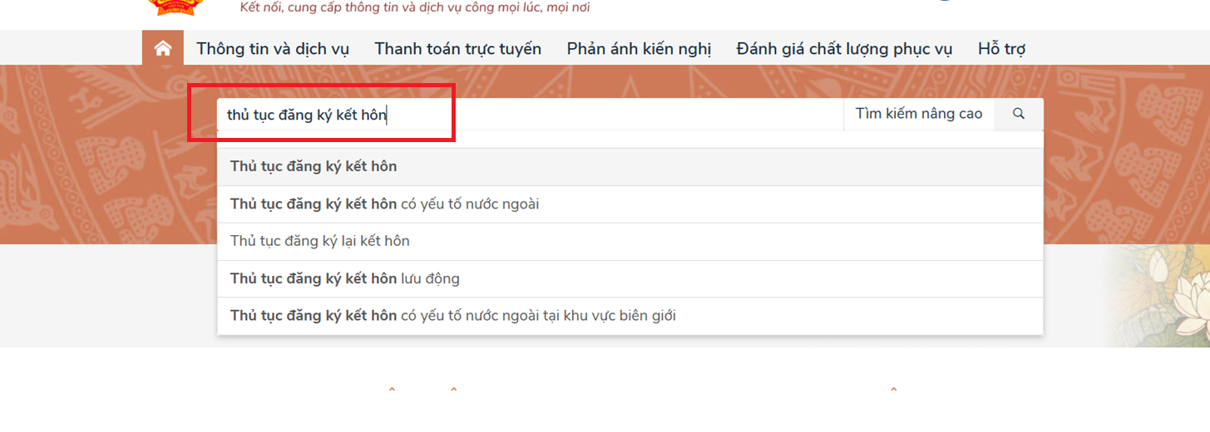The height and width of the screenshot is (432, 1210).
Task: Click Tìm kiếm nâng cao button
Action: coord(919,114)
